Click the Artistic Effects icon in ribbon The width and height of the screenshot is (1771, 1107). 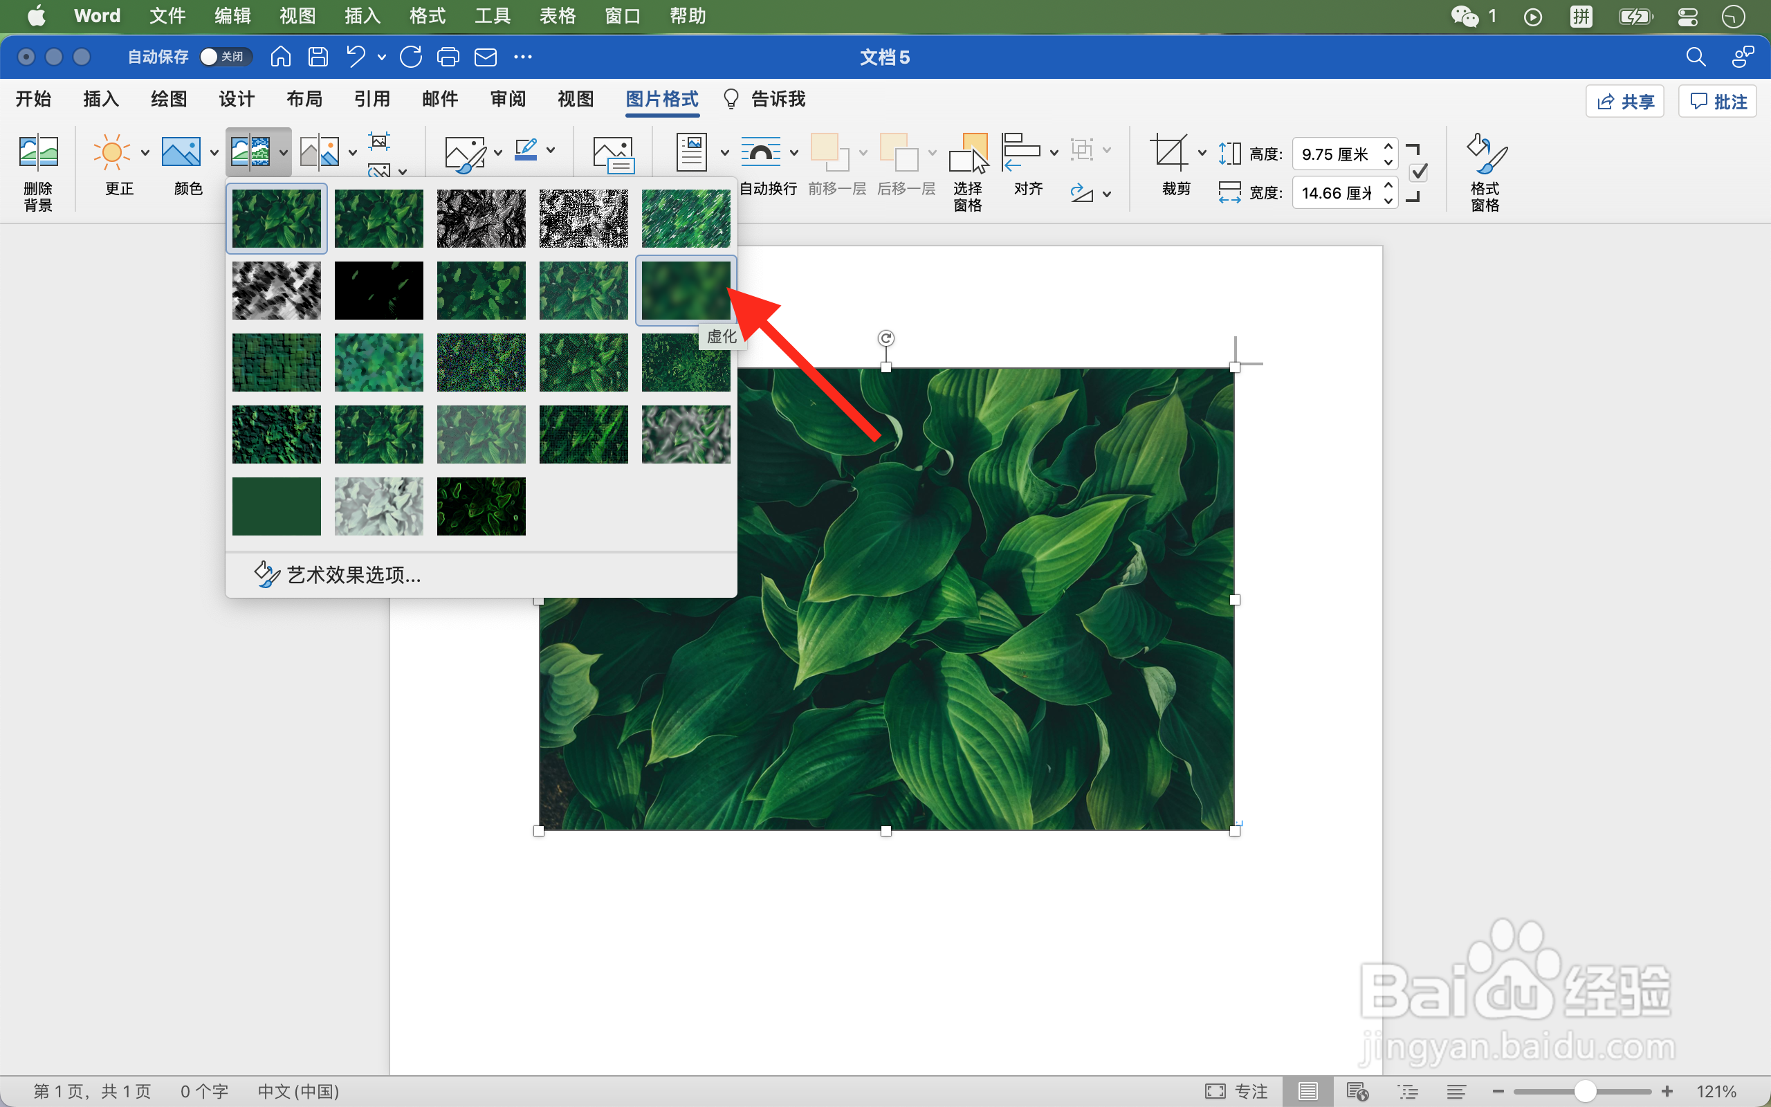tap(250, 152)
